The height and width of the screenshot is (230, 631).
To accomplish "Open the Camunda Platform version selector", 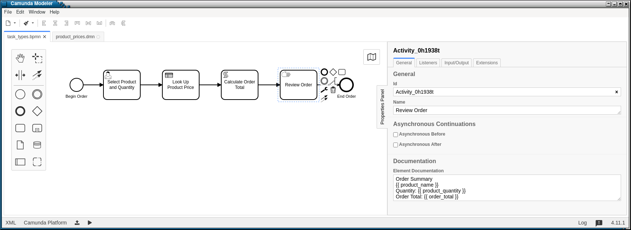I will (x=45, y=223).
